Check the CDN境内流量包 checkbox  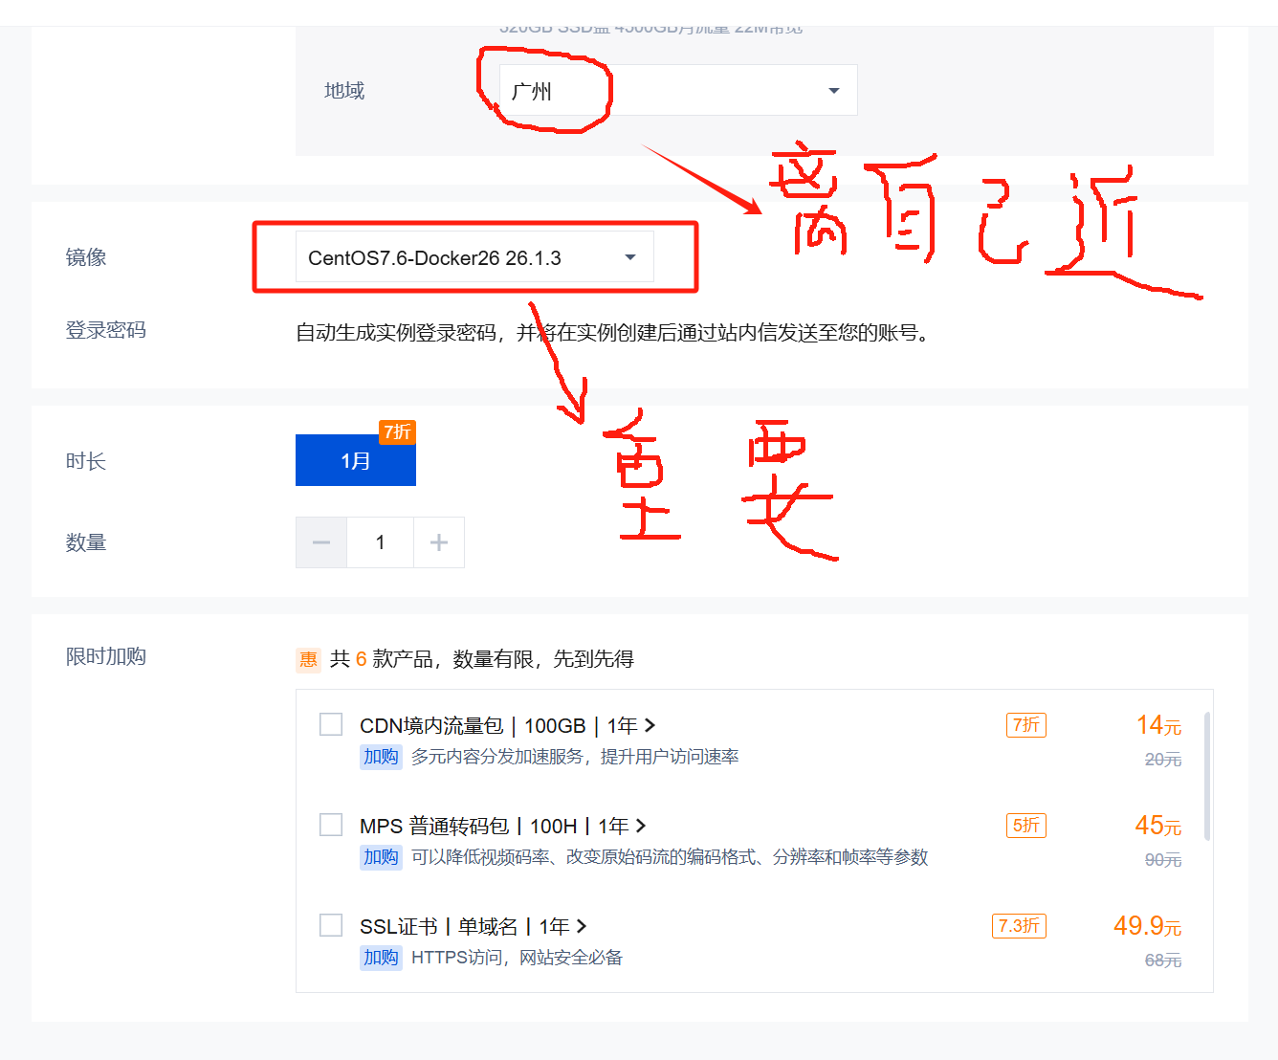(x=331, y=724)
